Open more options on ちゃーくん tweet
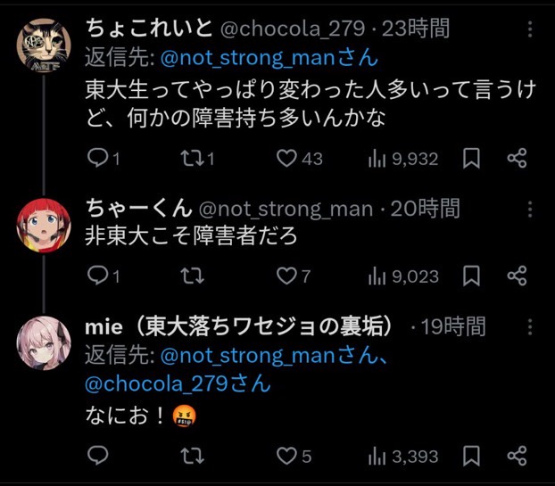Image resolution: width=555 pixels, height=486 pixels. pos(530,210)
